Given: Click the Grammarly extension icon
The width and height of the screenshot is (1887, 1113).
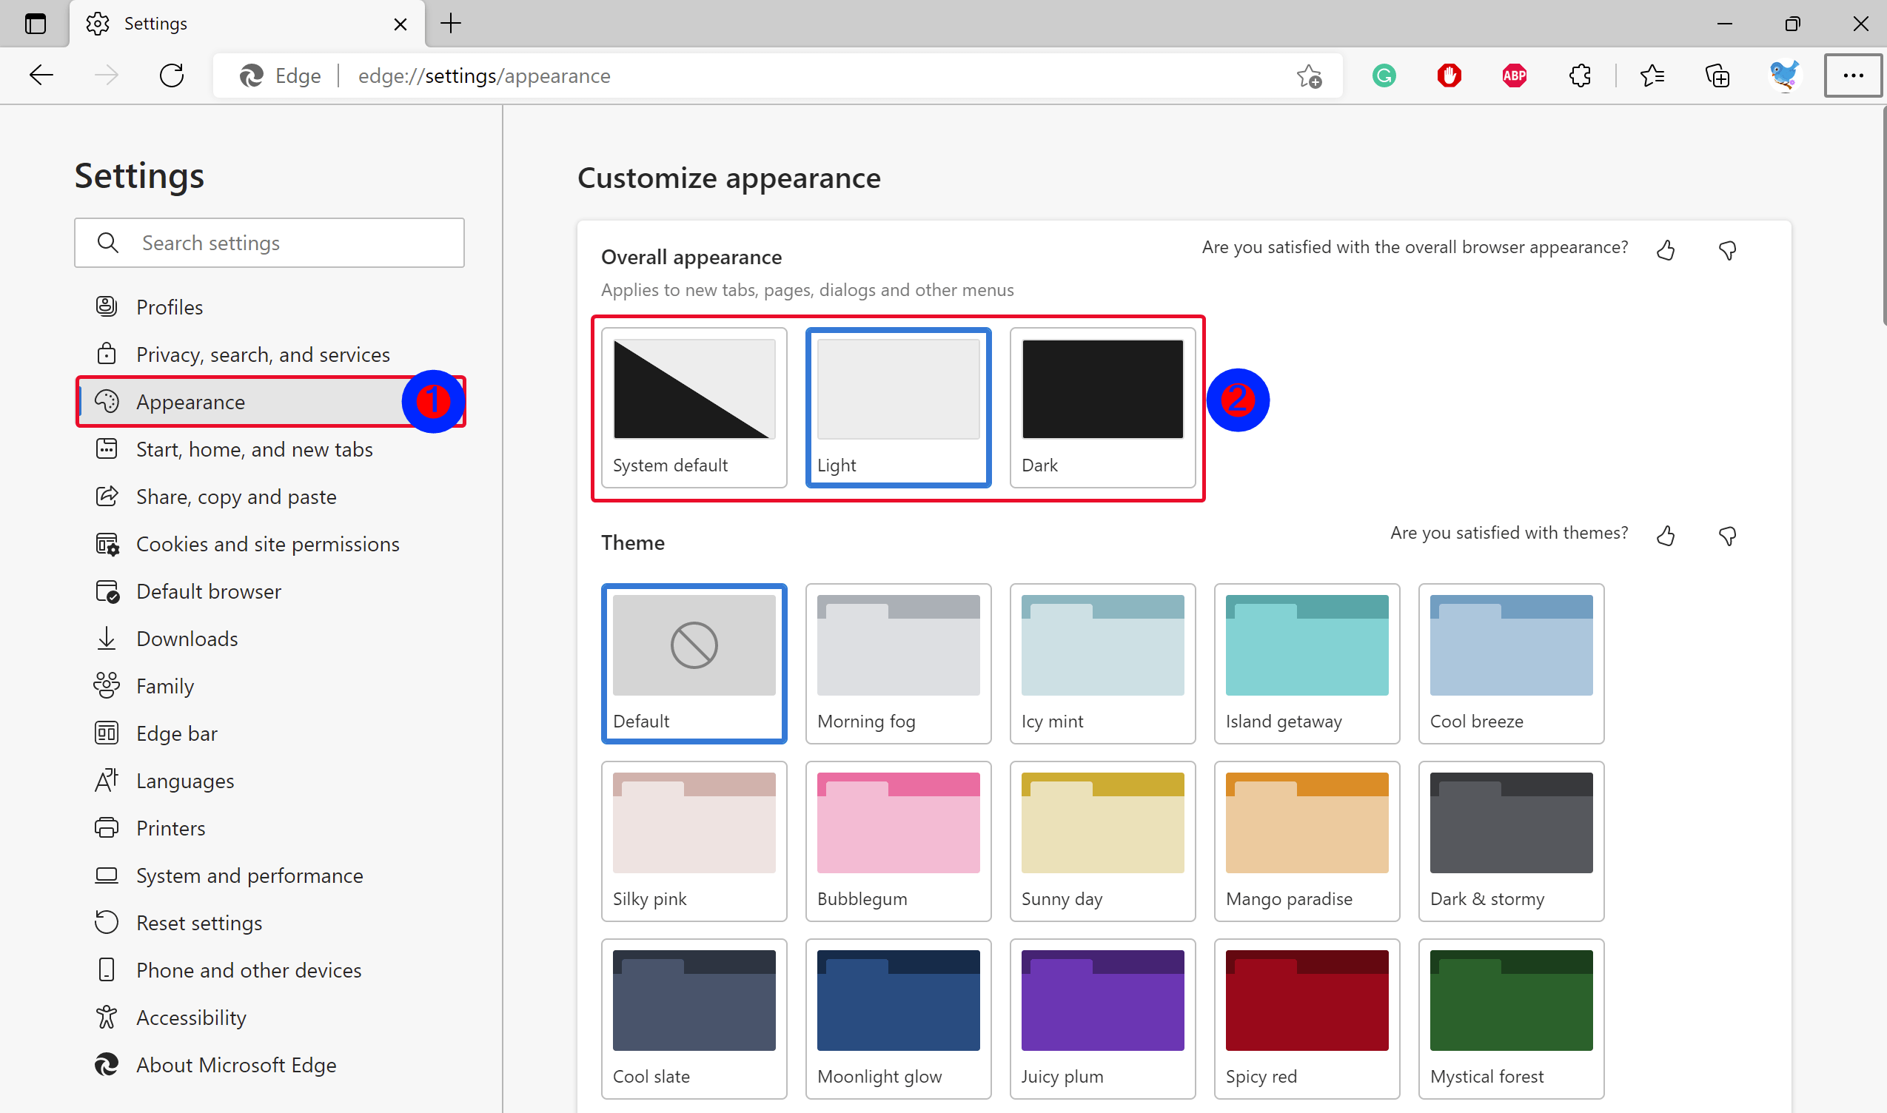Looking at the screenshot, I should [x=1384, y=75].
